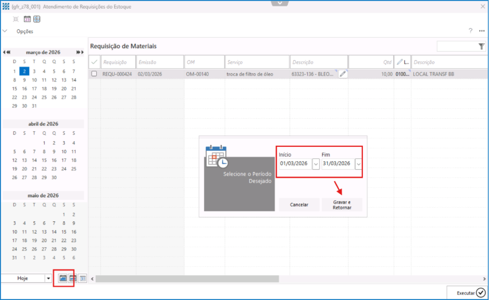The width and height of the screenshot is (489, 300).
Task: Open the three-dots more options menu
Action: point(482,31)
